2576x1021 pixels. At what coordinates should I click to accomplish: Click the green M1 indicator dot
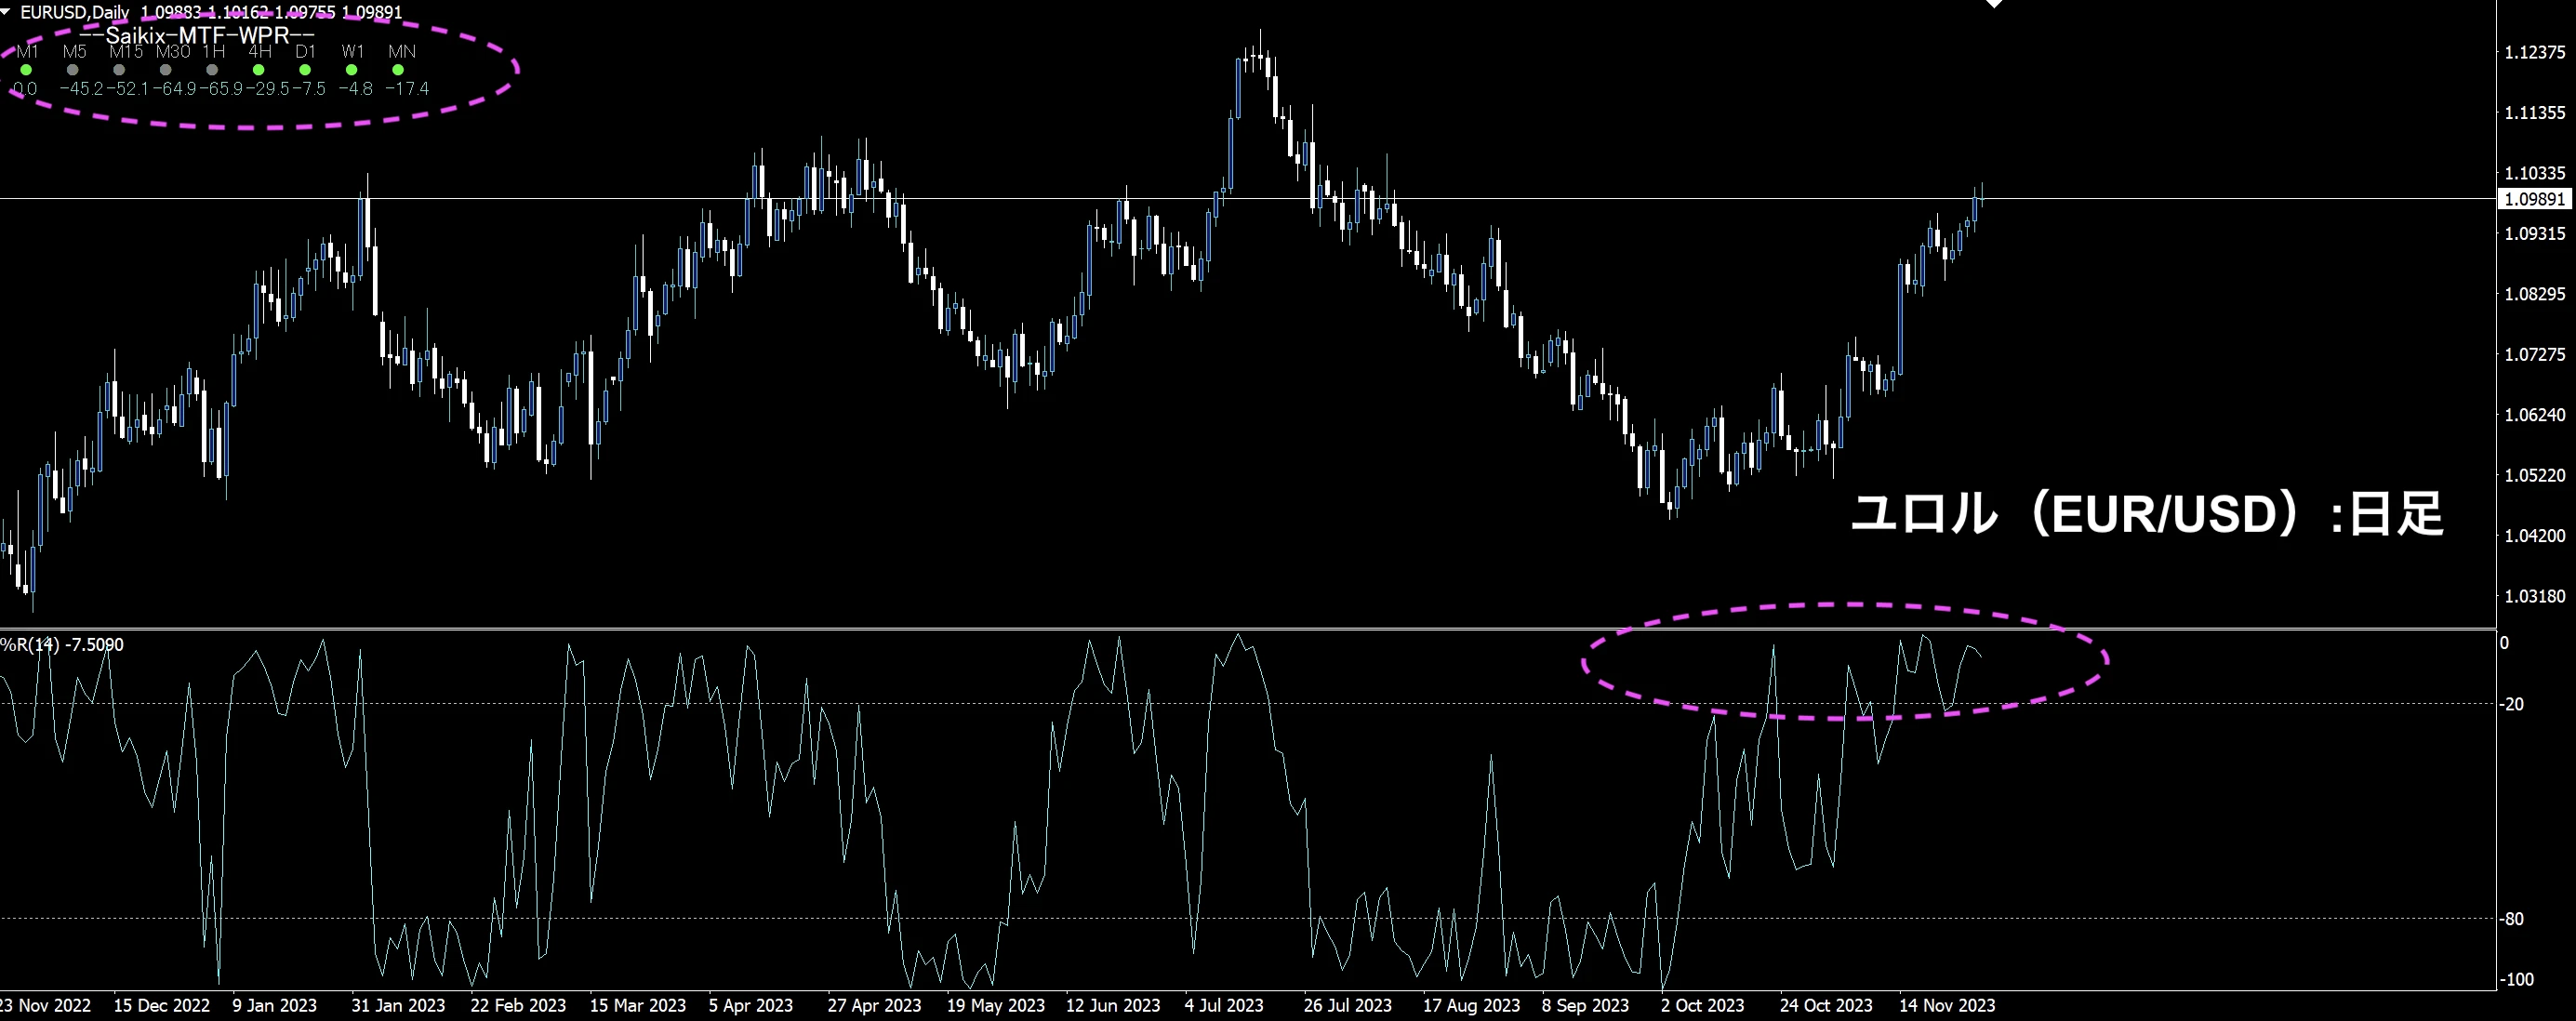tap(26, 70)
